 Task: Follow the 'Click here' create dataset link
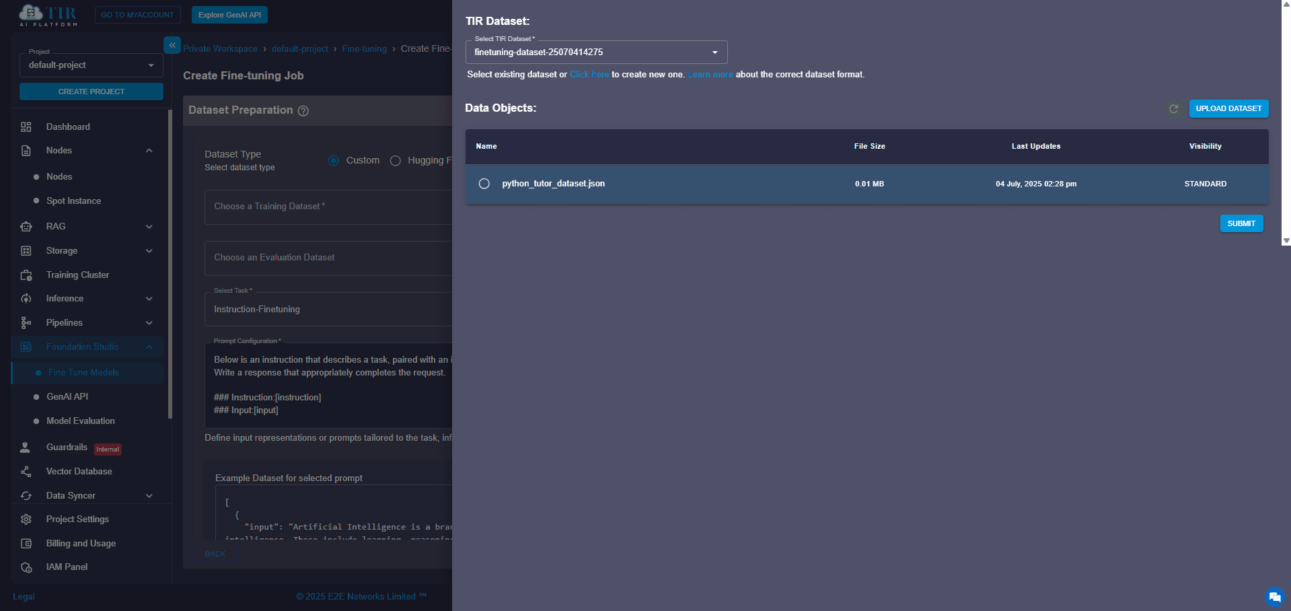click(x=589, y=75)
